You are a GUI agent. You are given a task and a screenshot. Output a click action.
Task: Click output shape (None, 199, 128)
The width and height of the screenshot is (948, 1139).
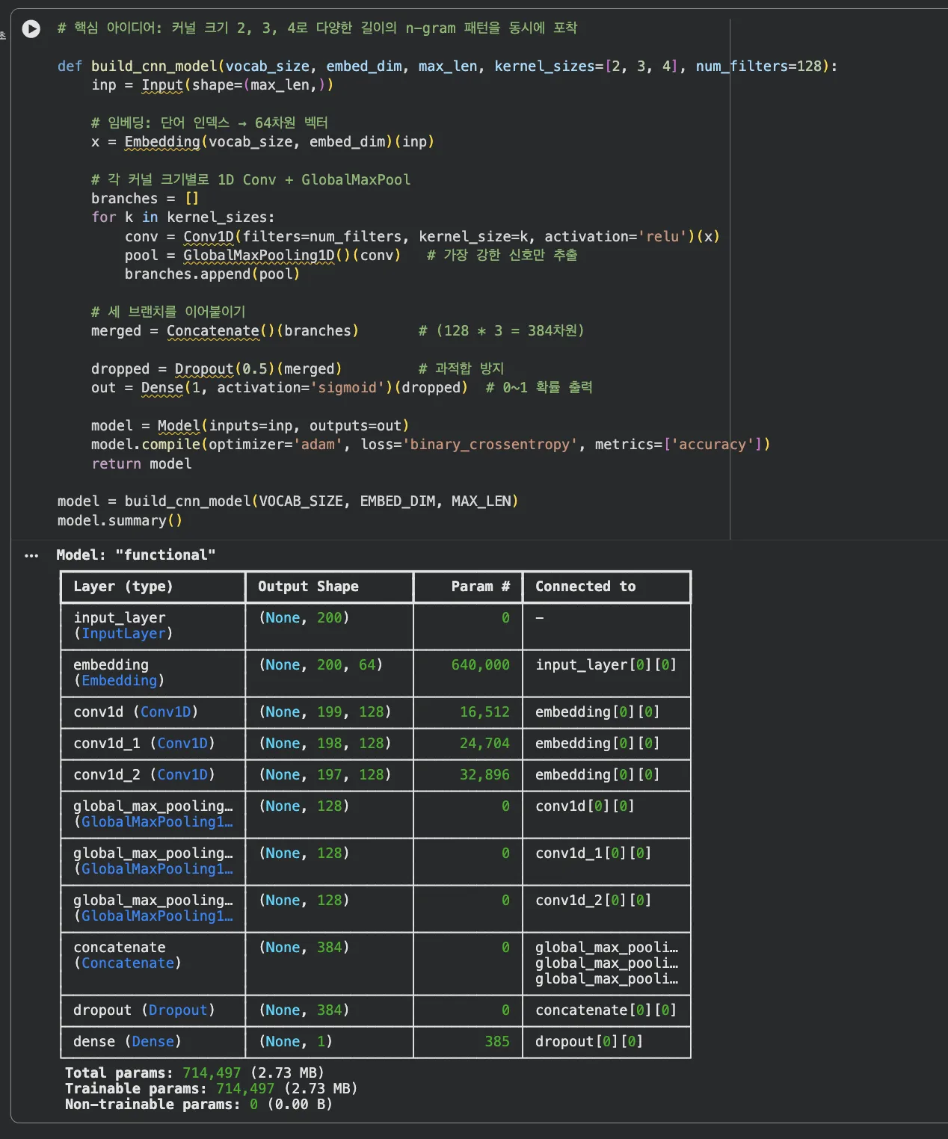pos(325,712)
